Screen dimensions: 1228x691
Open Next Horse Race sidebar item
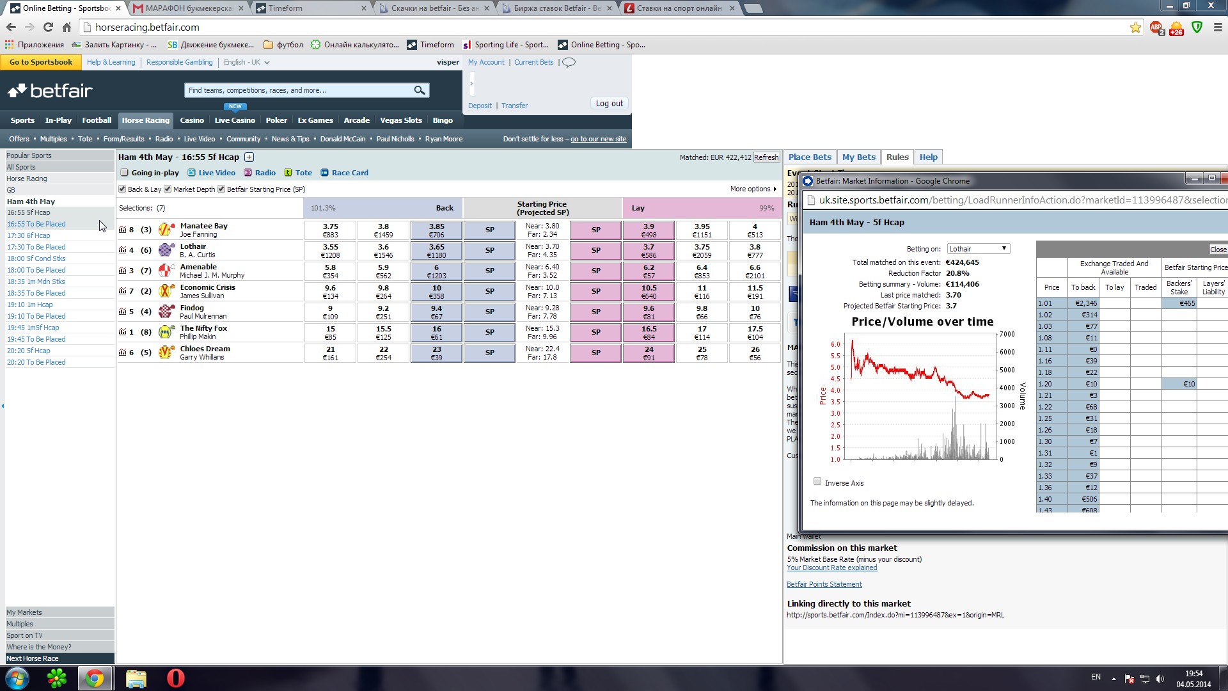[x=59, y=658]
